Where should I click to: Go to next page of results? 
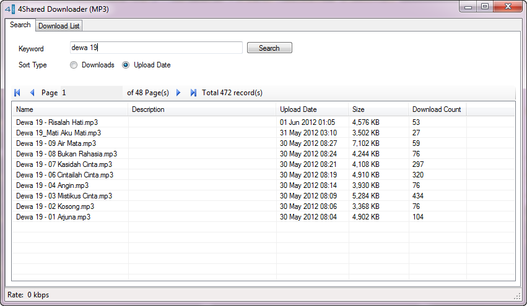(178, 93)
